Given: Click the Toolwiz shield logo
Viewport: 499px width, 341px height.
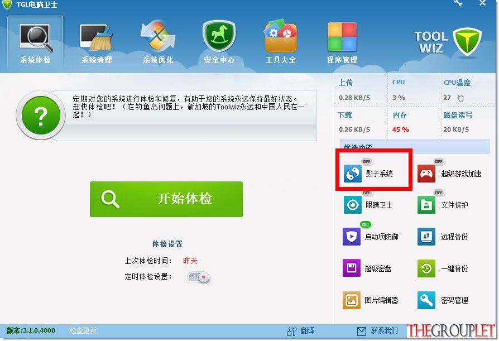Looking at the screenshot, I should 467,42.
